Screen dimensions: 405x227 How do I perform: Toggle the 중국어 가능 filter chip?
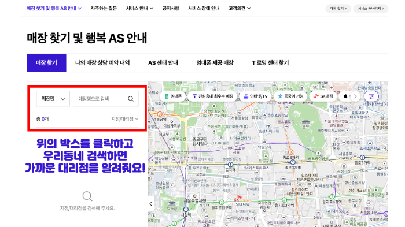tap(290, 96)
